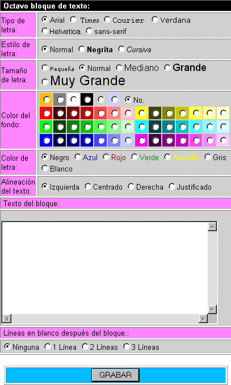Pick the orange background color swatch
The width and height of the screenshot is (231, 385).
pos(46,99)
